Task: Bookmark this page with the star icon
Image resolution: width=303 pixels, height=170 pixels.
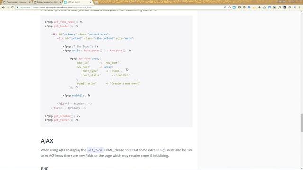Action: click(229, 8)
